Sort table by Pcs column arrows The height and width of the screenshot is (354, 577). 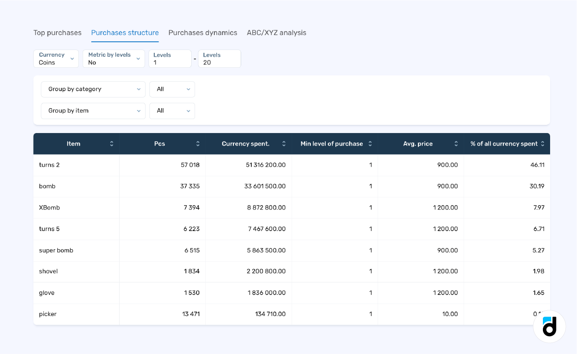tap(198, 144)
